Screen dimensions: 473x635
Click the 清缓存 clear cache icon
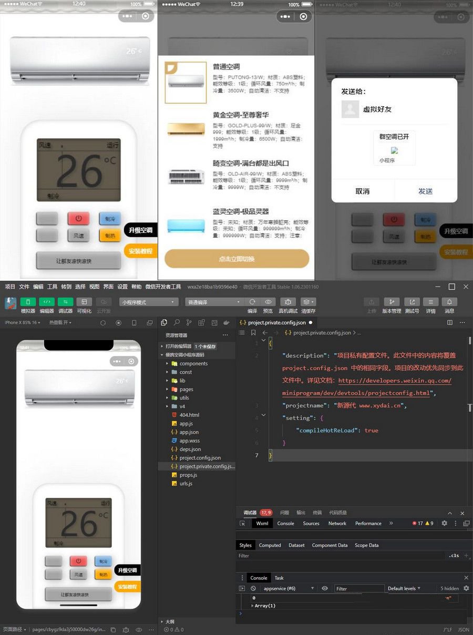[308, 302]
